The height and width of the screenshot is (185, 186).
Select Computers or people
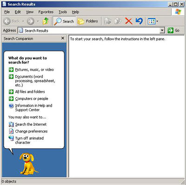32,99
